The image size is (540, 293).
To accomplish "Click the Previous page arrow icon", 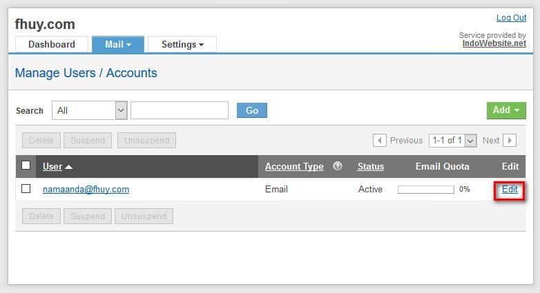I will tap(380, 141).
